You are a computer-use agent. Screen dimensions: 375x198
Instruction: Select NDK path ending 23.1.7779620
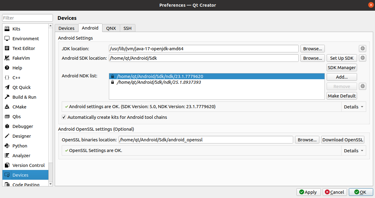point(217,76)
